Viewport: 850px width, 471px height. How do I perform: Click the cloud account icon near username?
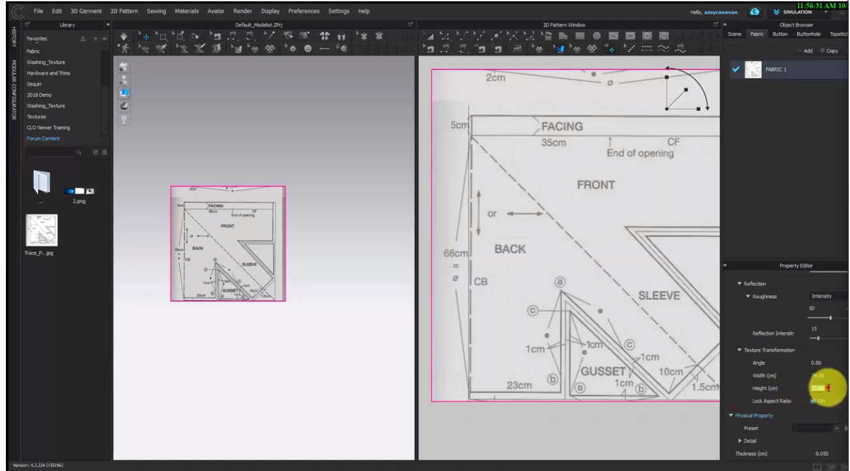click(x=755, y=12)
